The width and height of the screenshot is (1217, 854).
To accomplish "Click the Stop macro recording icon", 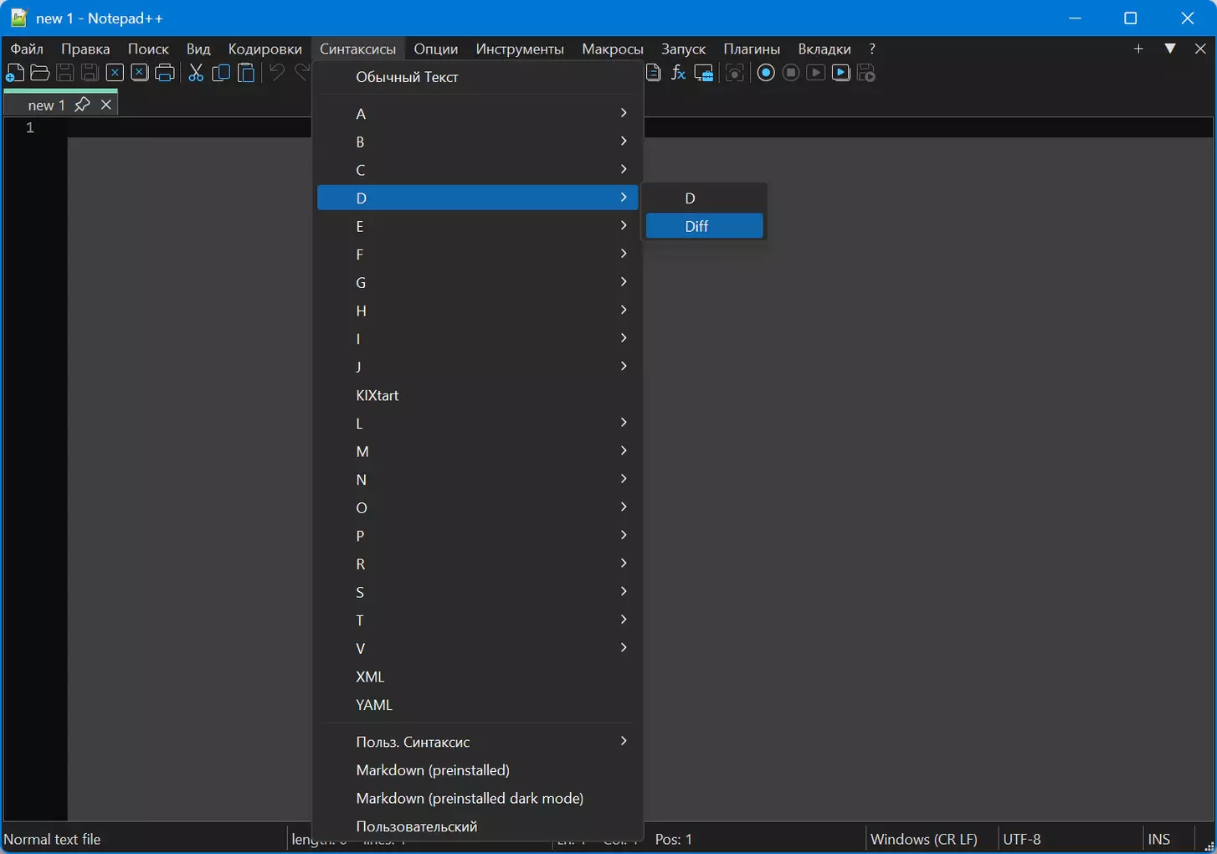I will tap(791, 73).
